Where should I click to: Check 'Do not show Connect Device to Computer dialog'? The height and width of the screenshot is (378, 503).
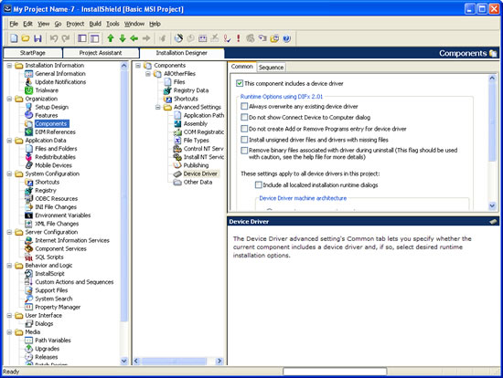[244, 117]
